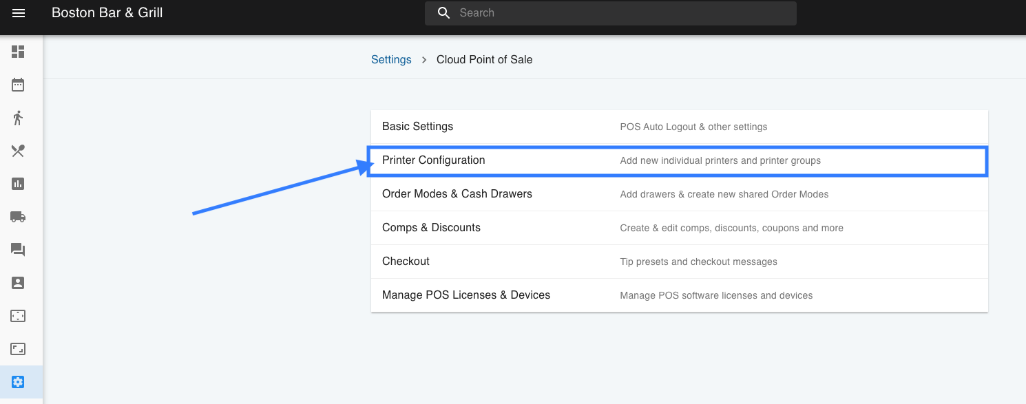Click the magnifier icon in search bar

coord(444,13)
